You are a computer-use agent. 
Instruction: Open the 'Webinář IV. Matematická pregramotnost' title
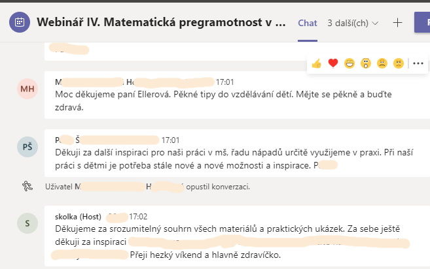click(161, 22)
